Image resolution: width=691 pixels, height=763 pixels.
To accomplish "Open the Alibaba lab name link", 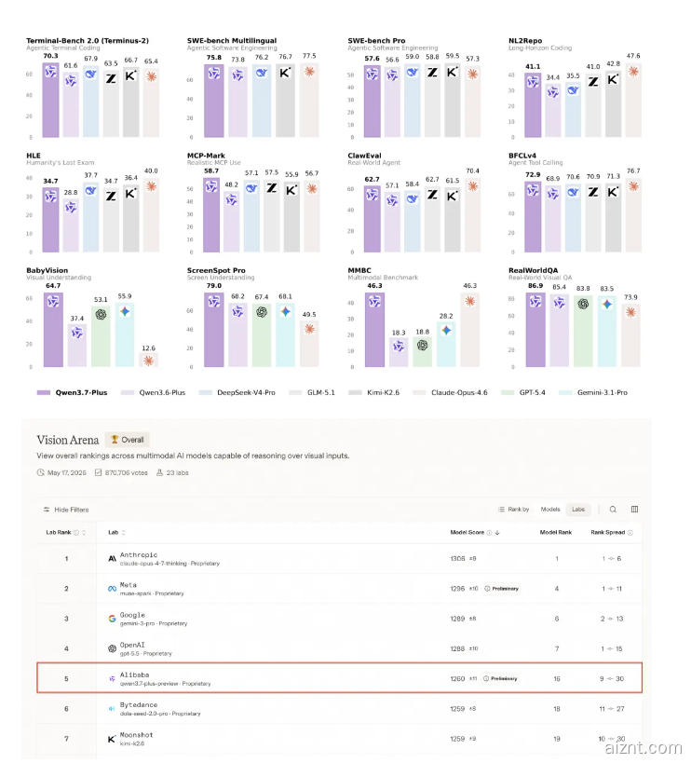I will [135, 674].
